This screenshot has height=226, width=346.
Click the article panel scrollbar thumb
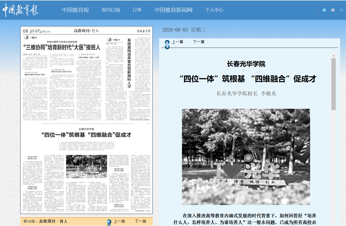pyautogui.click(x=333, y=84)
